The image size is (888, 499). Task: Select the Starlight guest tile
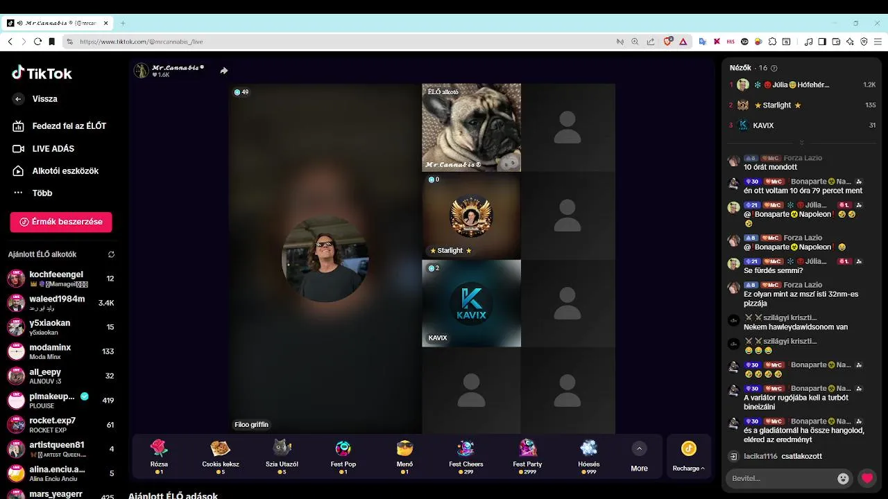471,216
